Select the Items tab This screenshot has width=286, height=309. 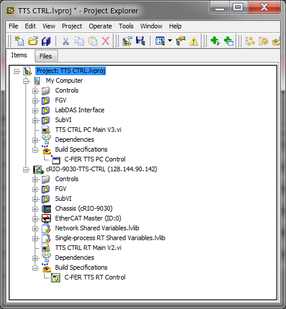19,55
